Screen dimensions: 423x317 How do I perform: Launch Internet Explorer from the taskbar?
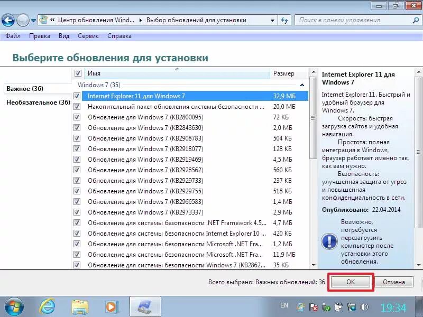click(48, 307)
